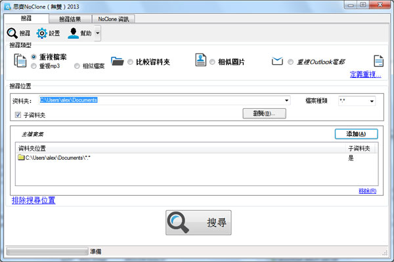Open the 定義重複... link
This screenshot has width=394, height=262.
click(x=365, y=75)
